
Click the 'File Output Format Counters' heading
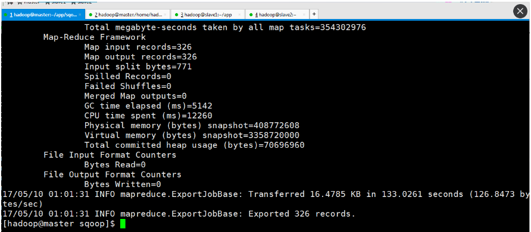coord(113,174)
